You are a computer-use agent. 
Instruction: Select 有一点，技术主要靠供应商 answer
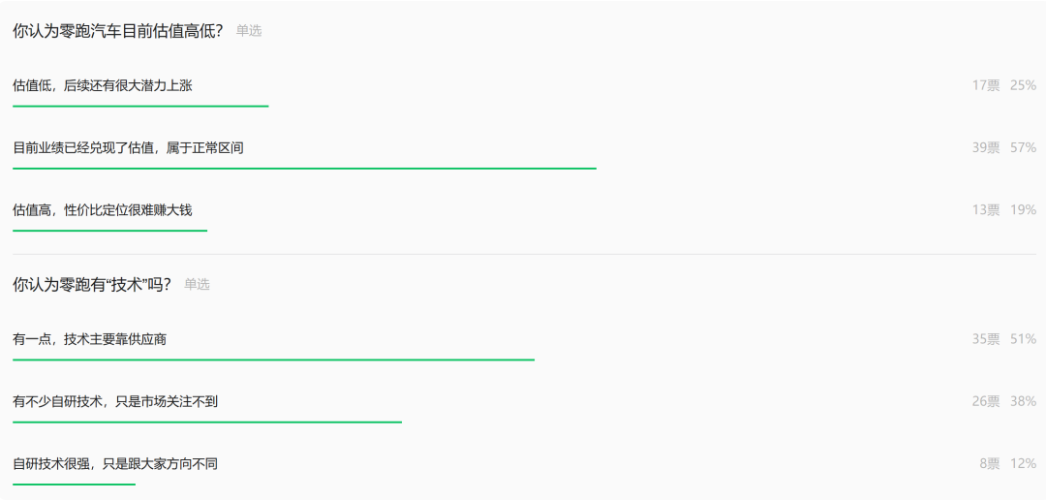click(x=96, y=339)
